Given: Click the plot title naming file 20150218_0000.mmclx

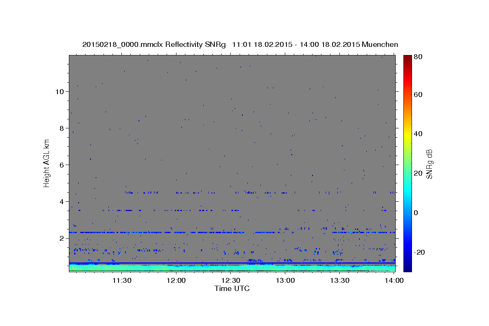Looking at the screenshot, I should 240,44.
